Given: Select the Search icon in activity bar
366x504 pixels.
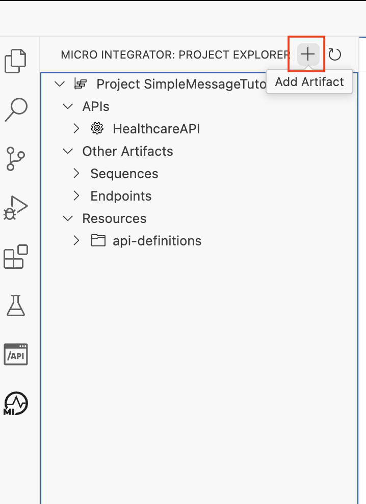Looking at the screenshot, I should [x=16, y=109].
